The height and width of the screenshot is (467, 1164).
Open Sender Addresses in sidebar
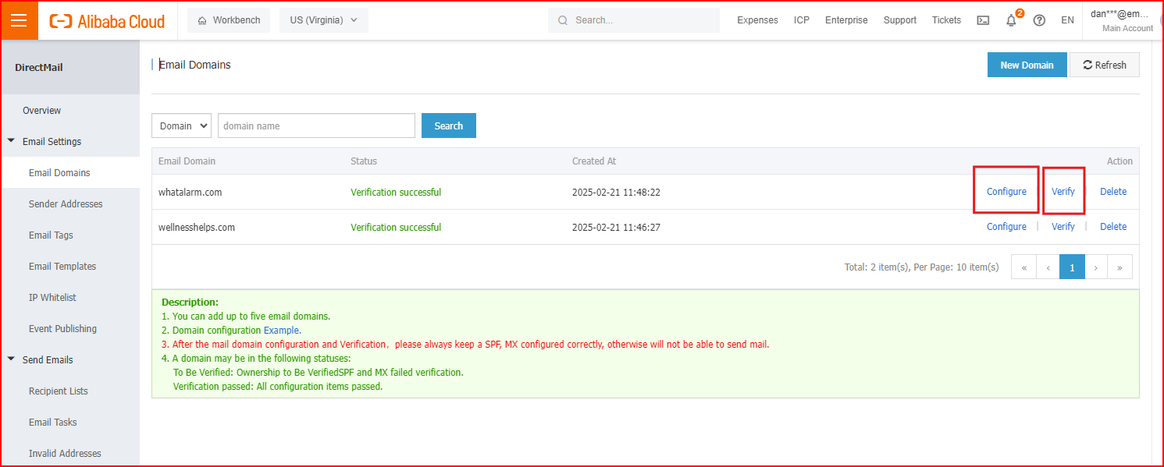coord(66,204)
